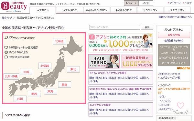
Task: Select the レディース toggle option
Action: point(131,3)
